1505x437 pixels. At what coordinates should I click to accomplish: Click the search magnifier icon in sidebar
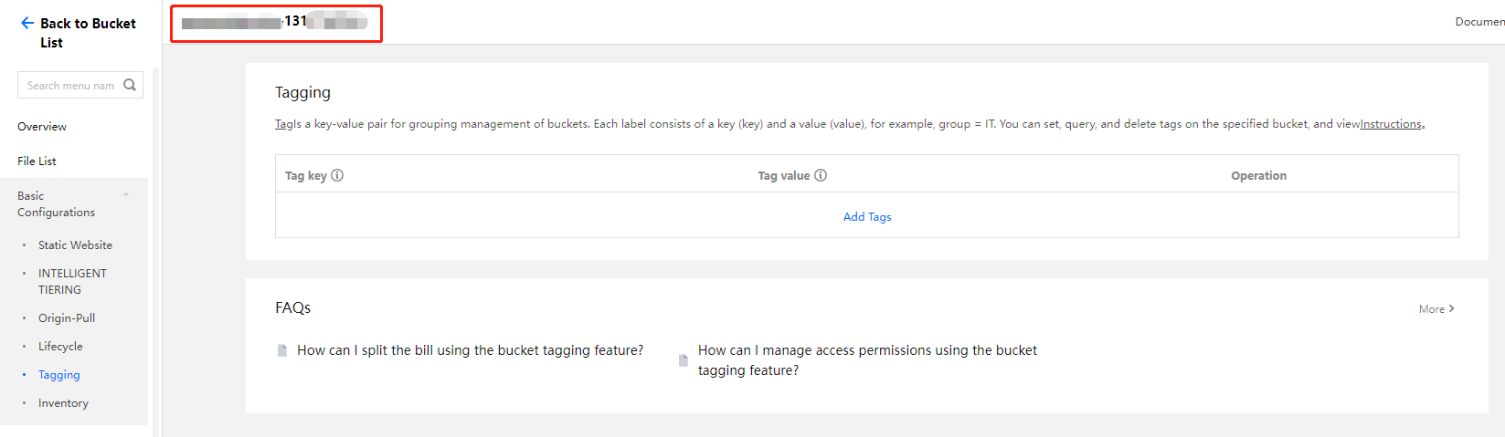130,85
